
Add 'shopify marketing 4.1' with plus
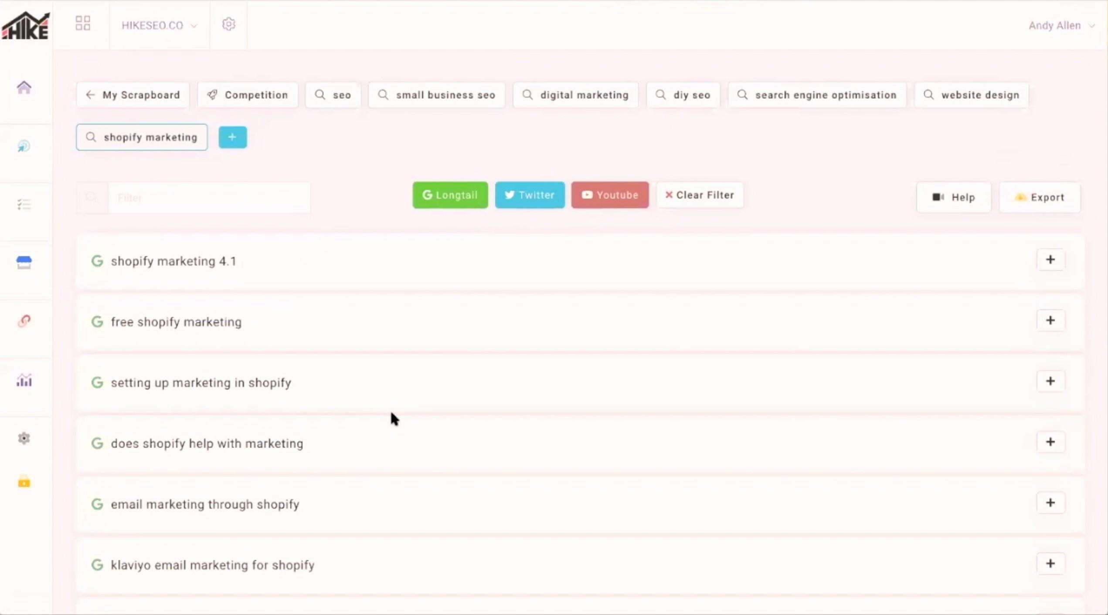point(1050,260)
